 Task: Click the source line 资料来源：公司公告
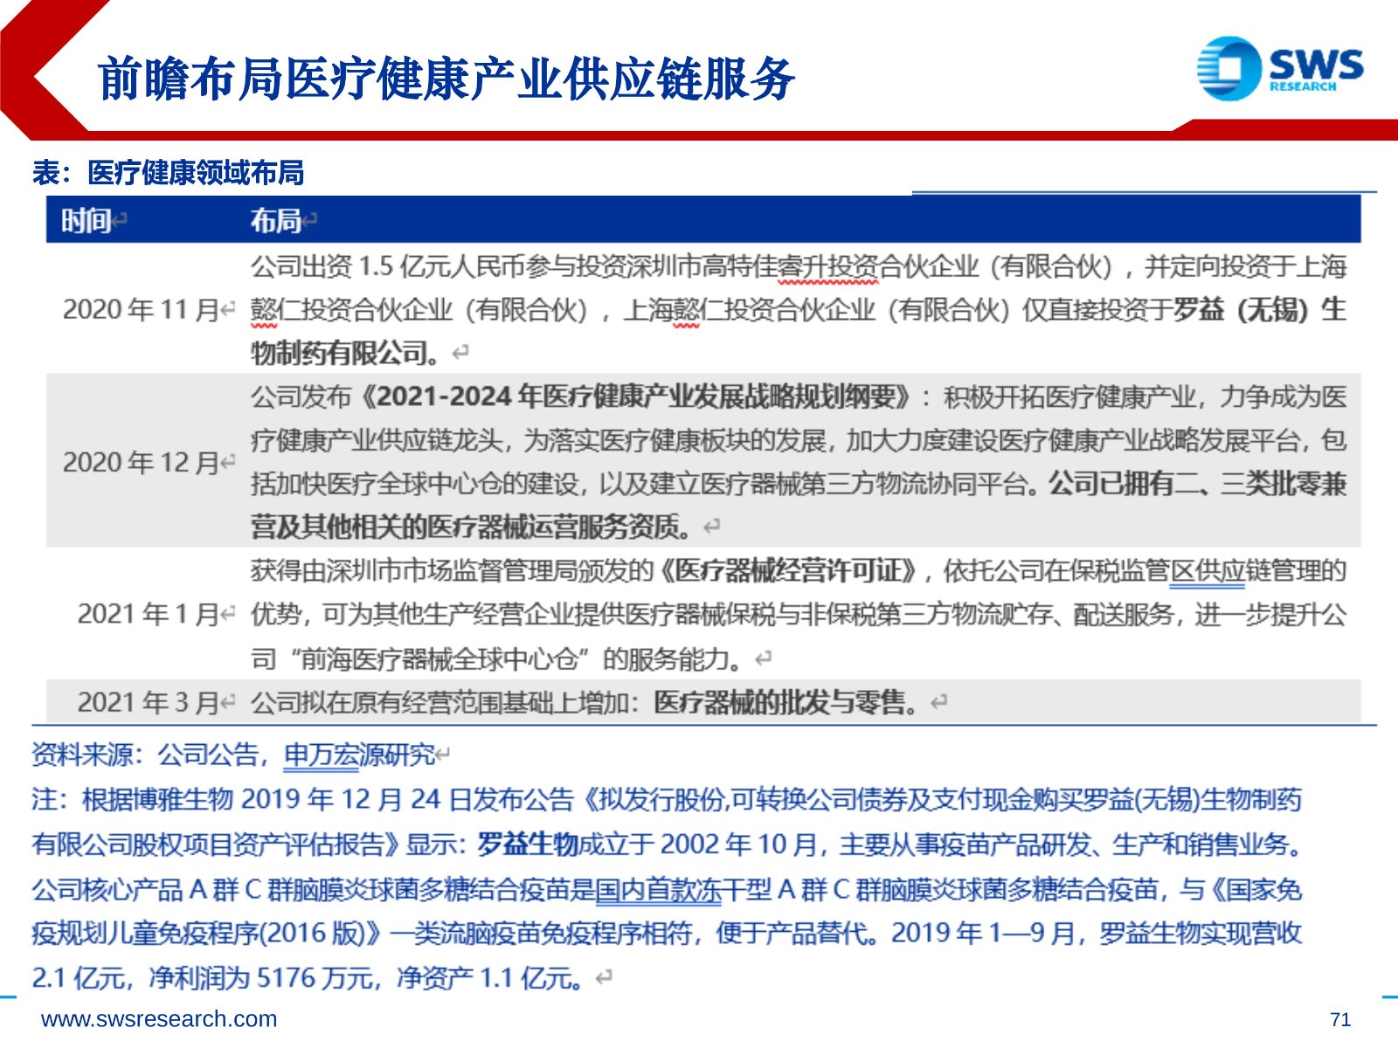point(145,755)
